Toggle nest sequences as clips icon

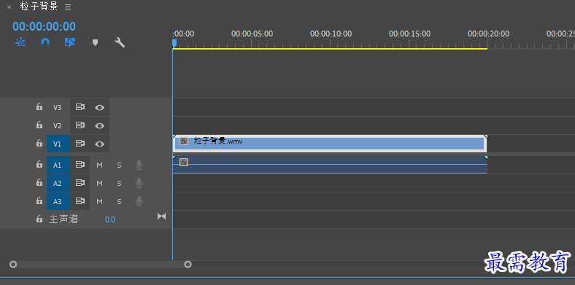click(x=20, y=42)
